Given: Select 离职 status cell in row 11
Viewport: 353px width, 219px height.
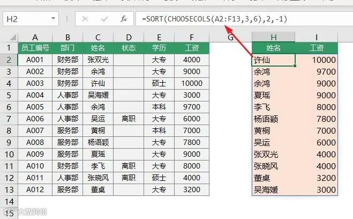Looking at the screenshot, I should tap(129, 166).
